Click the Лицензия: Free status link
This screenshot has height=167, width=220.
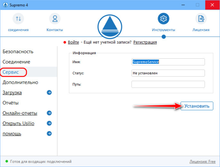(x=202, y=161)
